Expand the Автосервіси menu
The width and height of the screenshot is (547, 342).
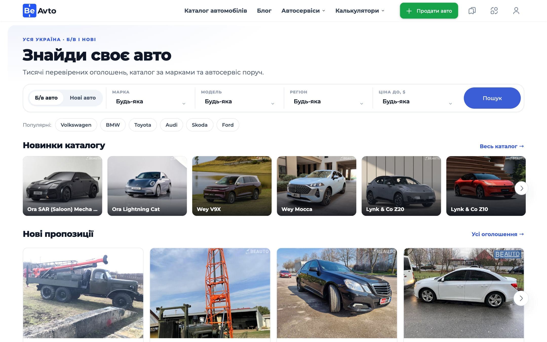pyautogui.click(x=303, y=11)
